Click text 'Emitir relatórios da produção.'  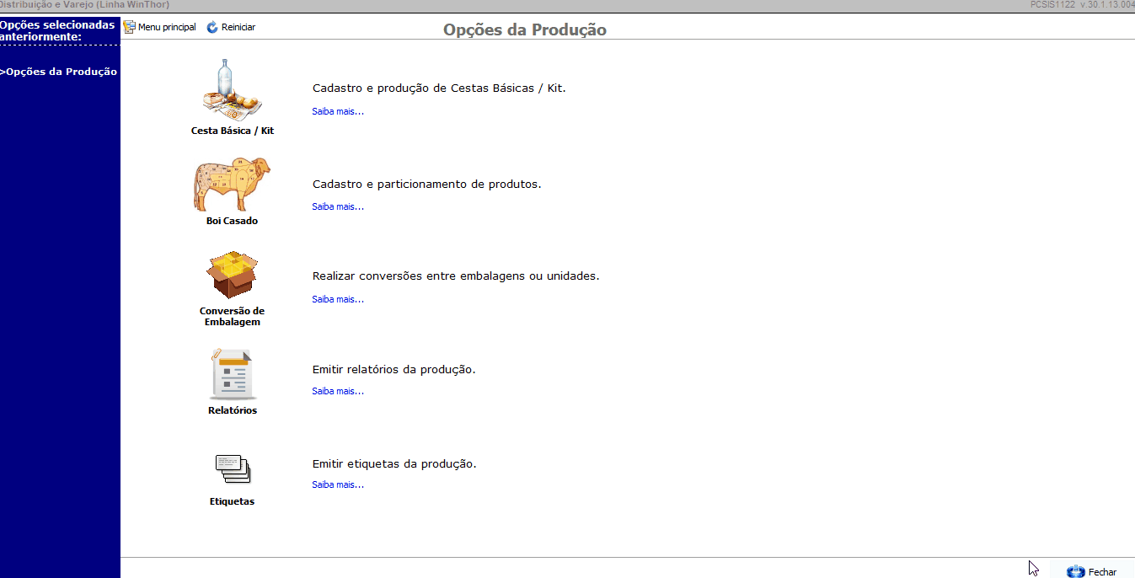(x=394, y=369)
